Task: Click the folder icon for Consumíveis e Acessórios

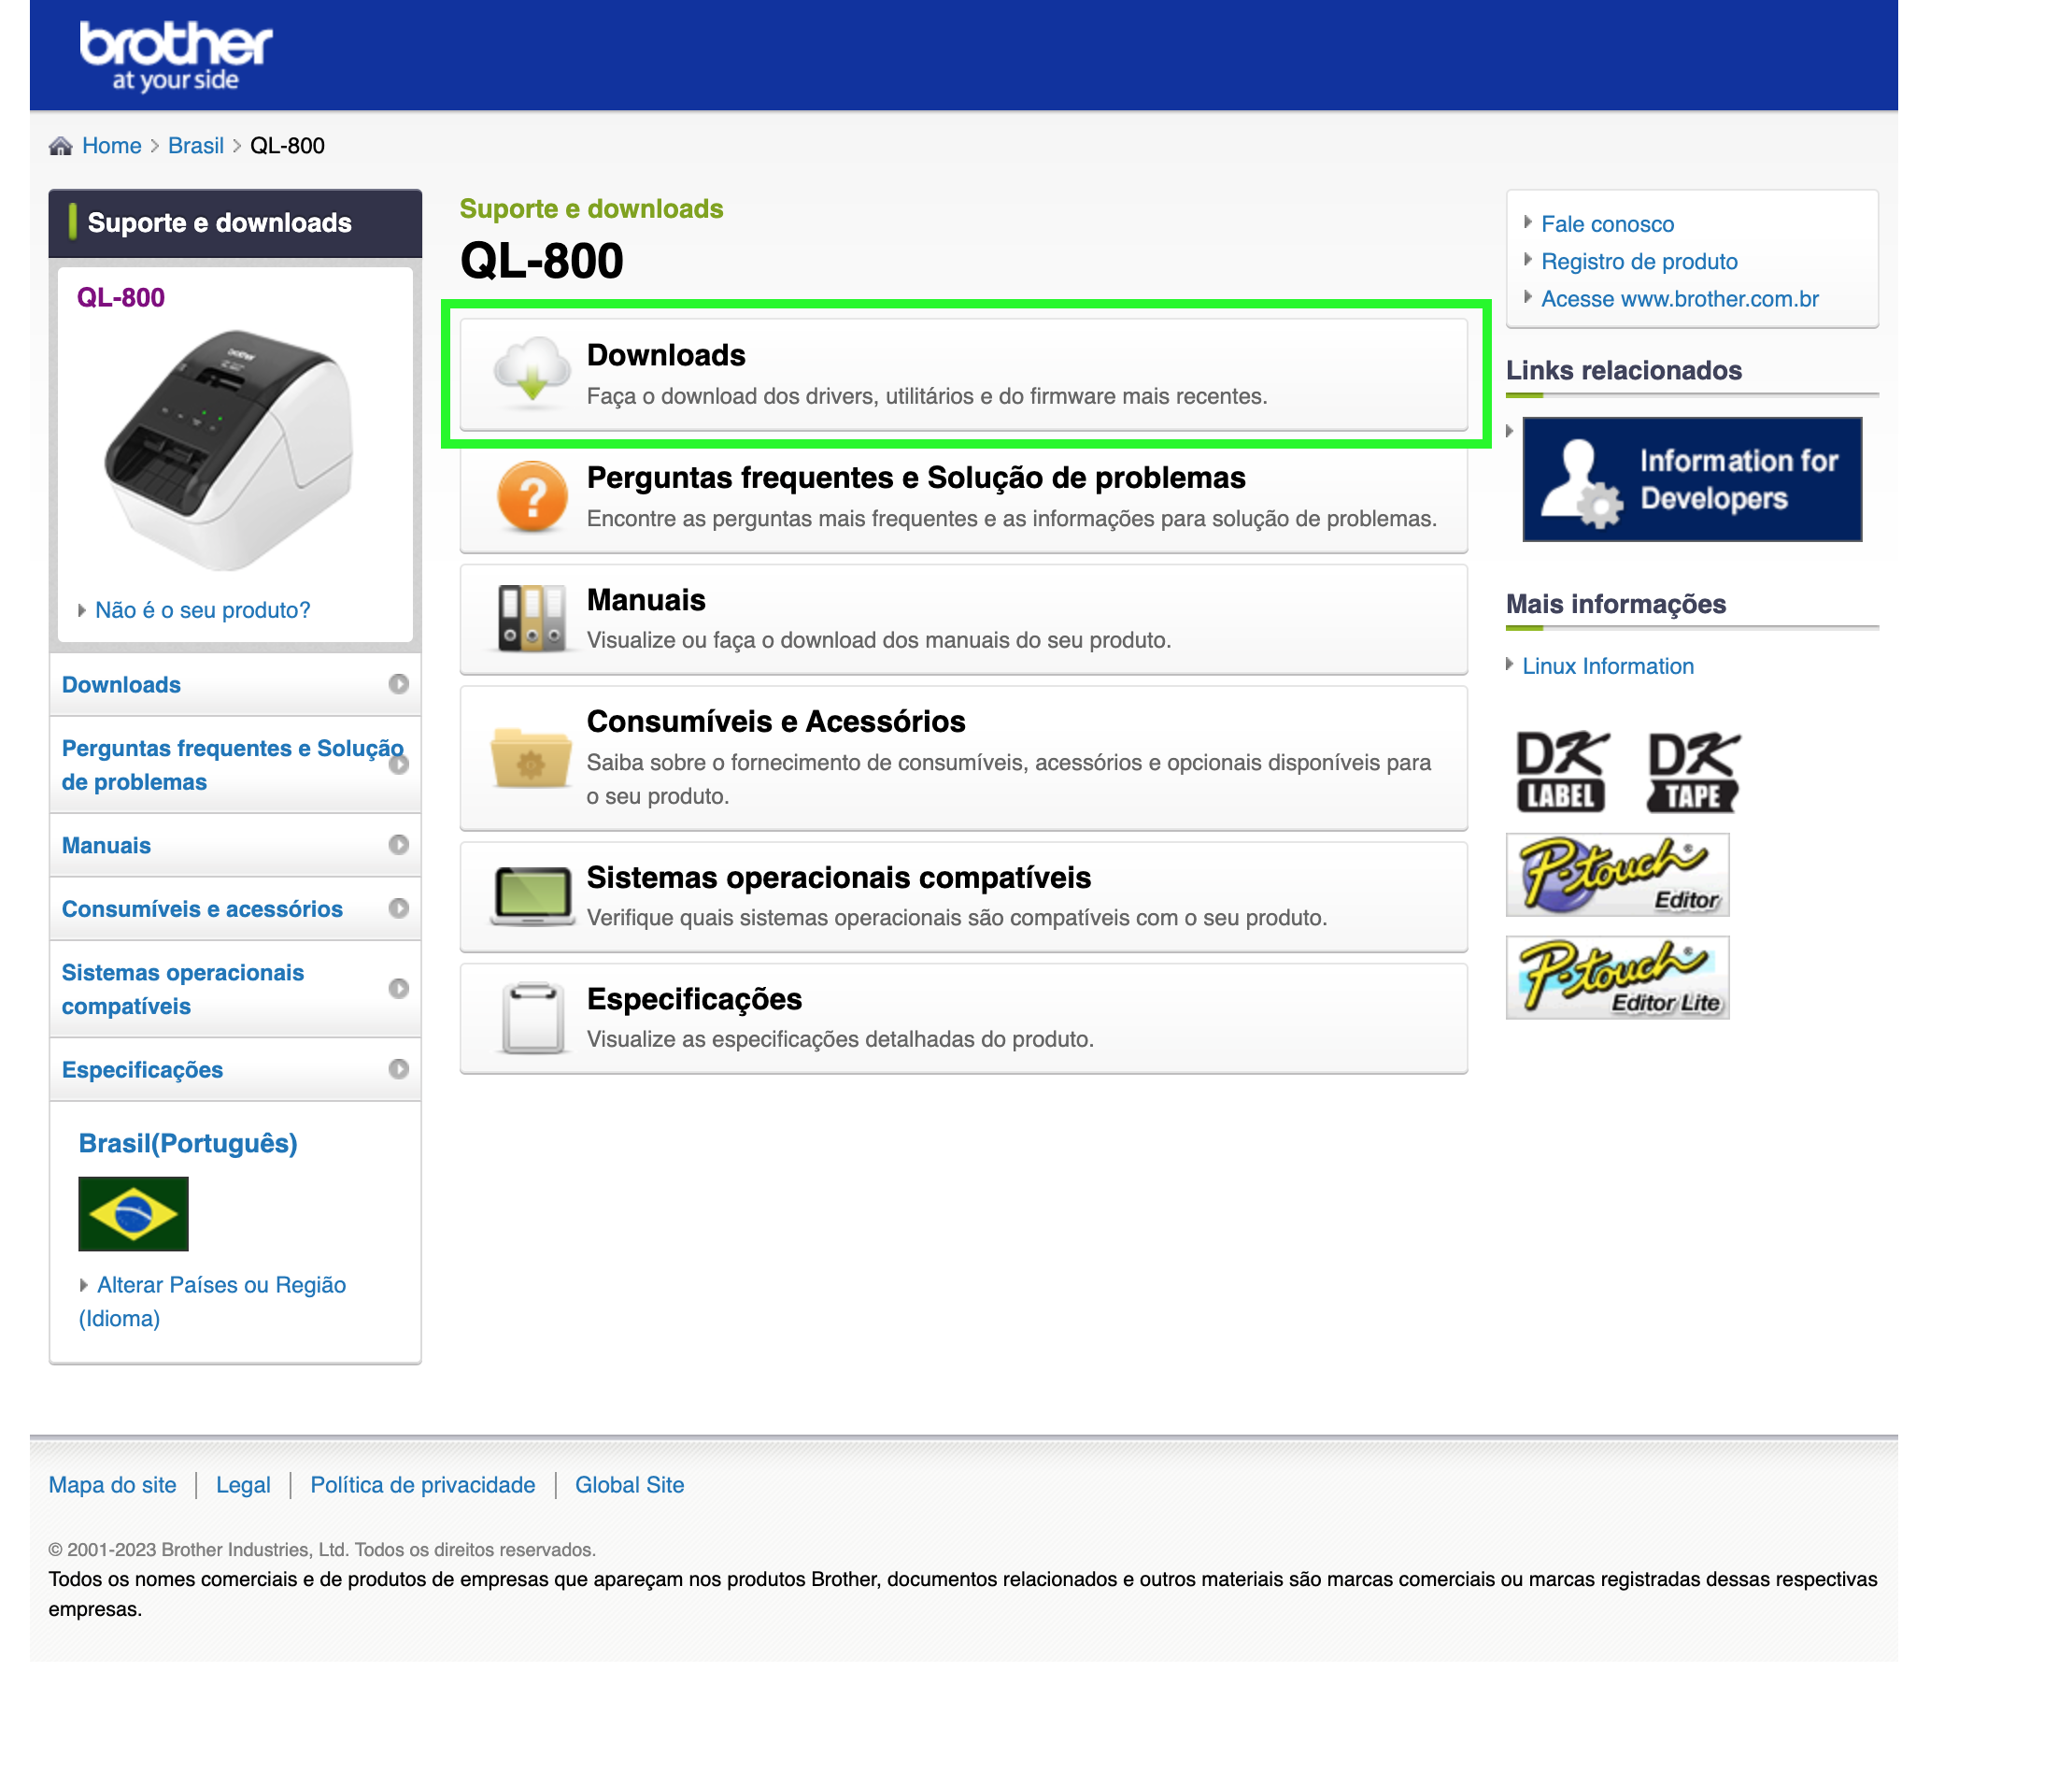Action: click(x=531, y=757)
